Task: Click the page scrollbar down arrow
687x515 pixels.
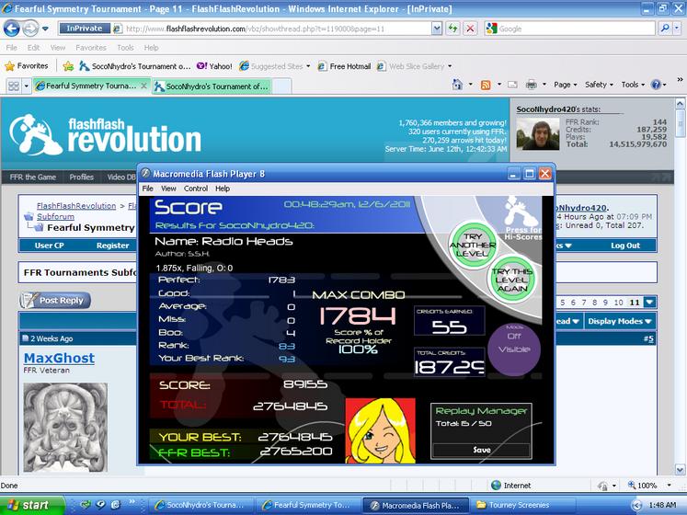Action: click(x=680, y=469)
